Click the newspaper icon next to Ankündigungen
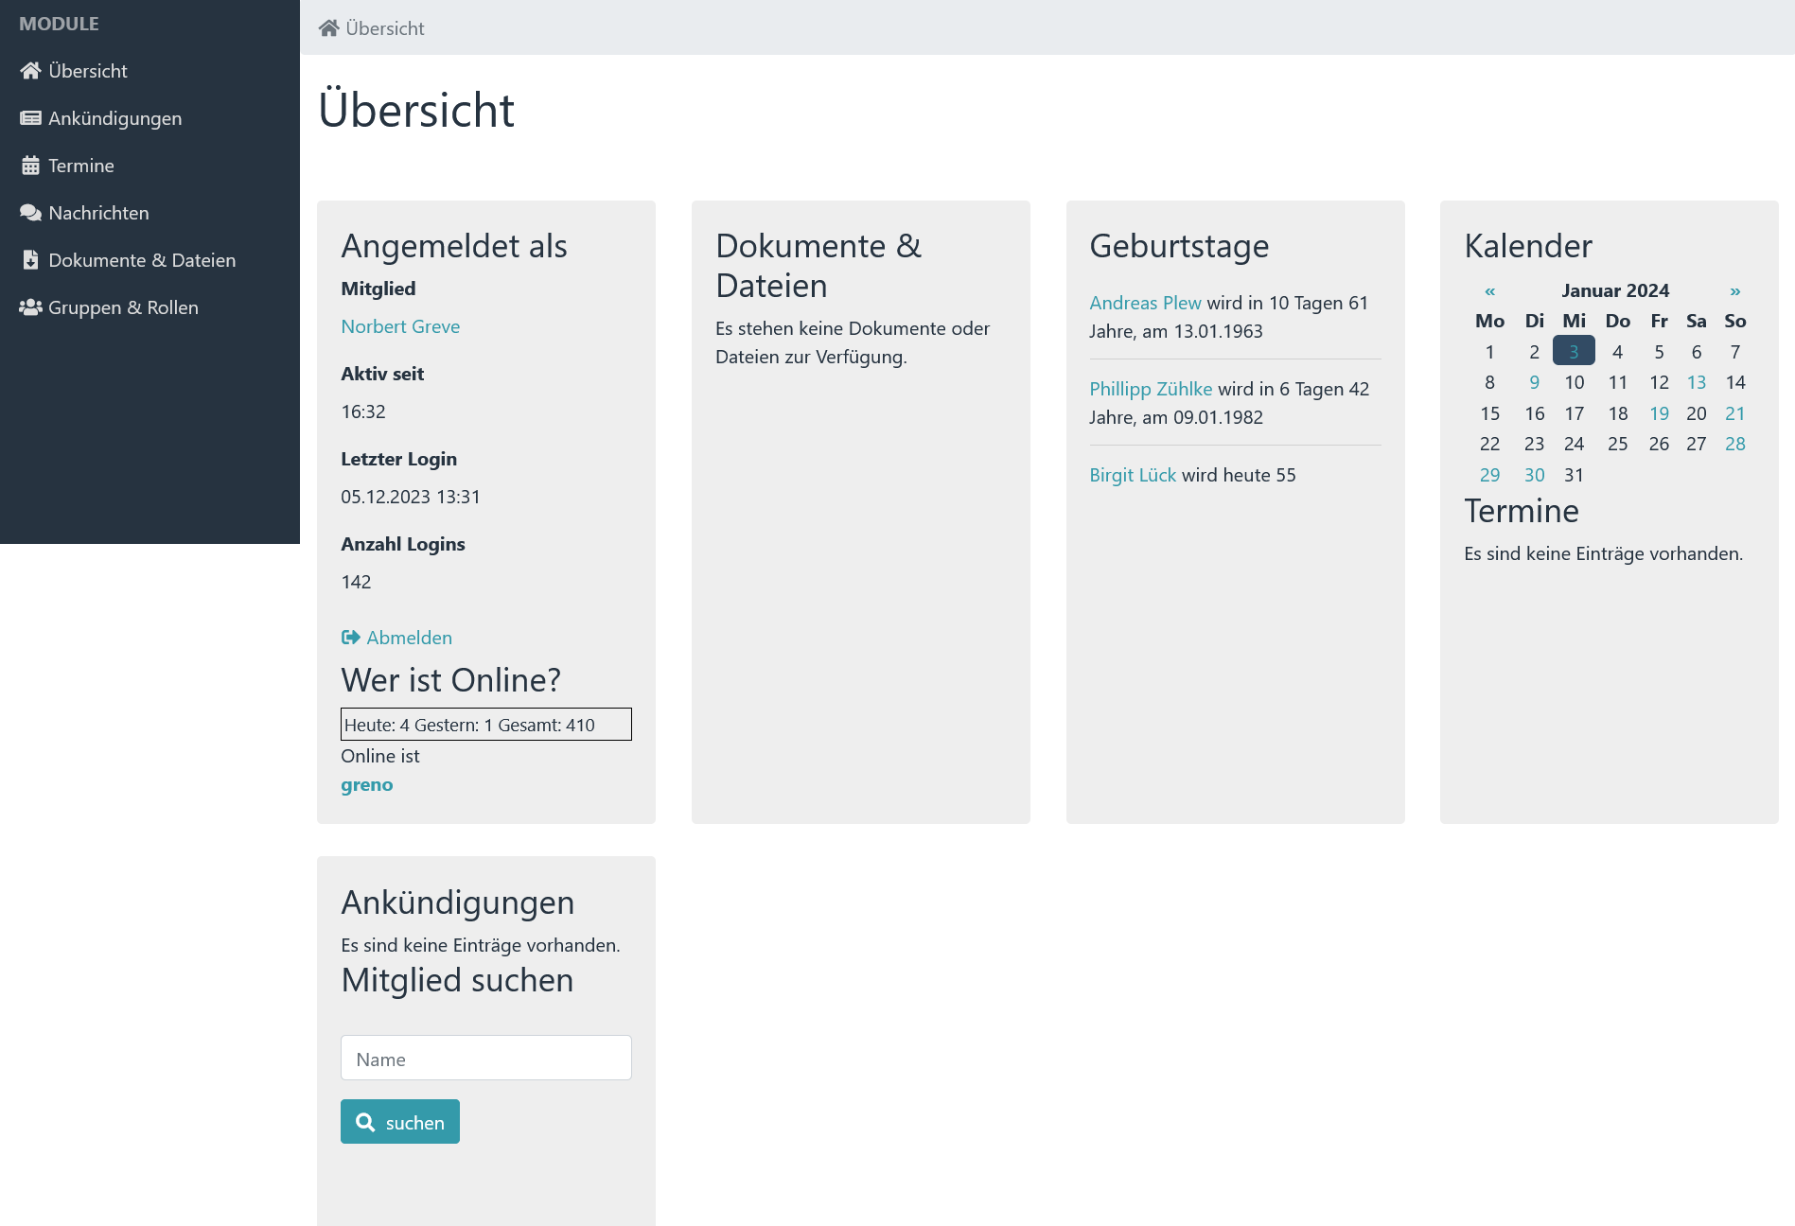Image resolution: width=1795 pixels, height=1226 pixels. 29,117
